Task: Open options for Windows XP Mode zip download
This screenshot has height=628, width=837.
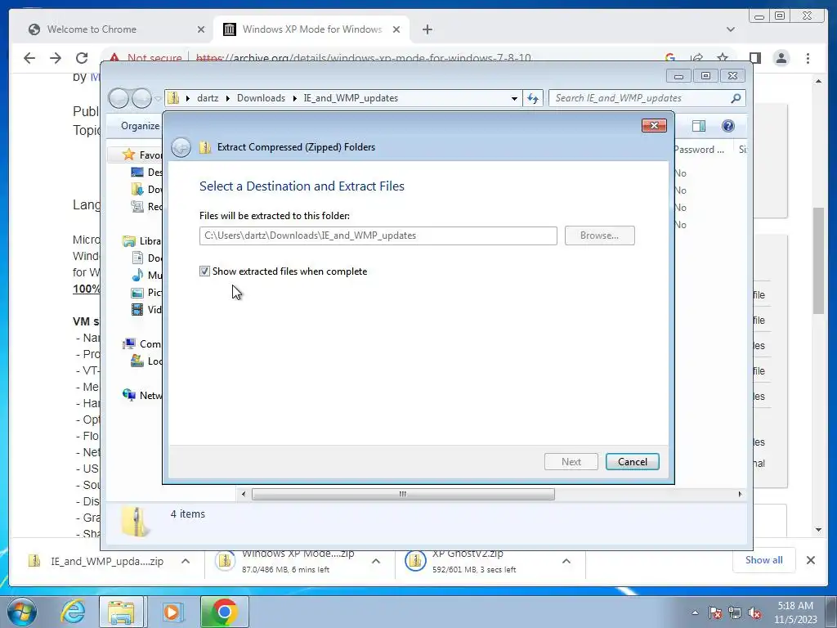Action: click(x=376, y=561)
